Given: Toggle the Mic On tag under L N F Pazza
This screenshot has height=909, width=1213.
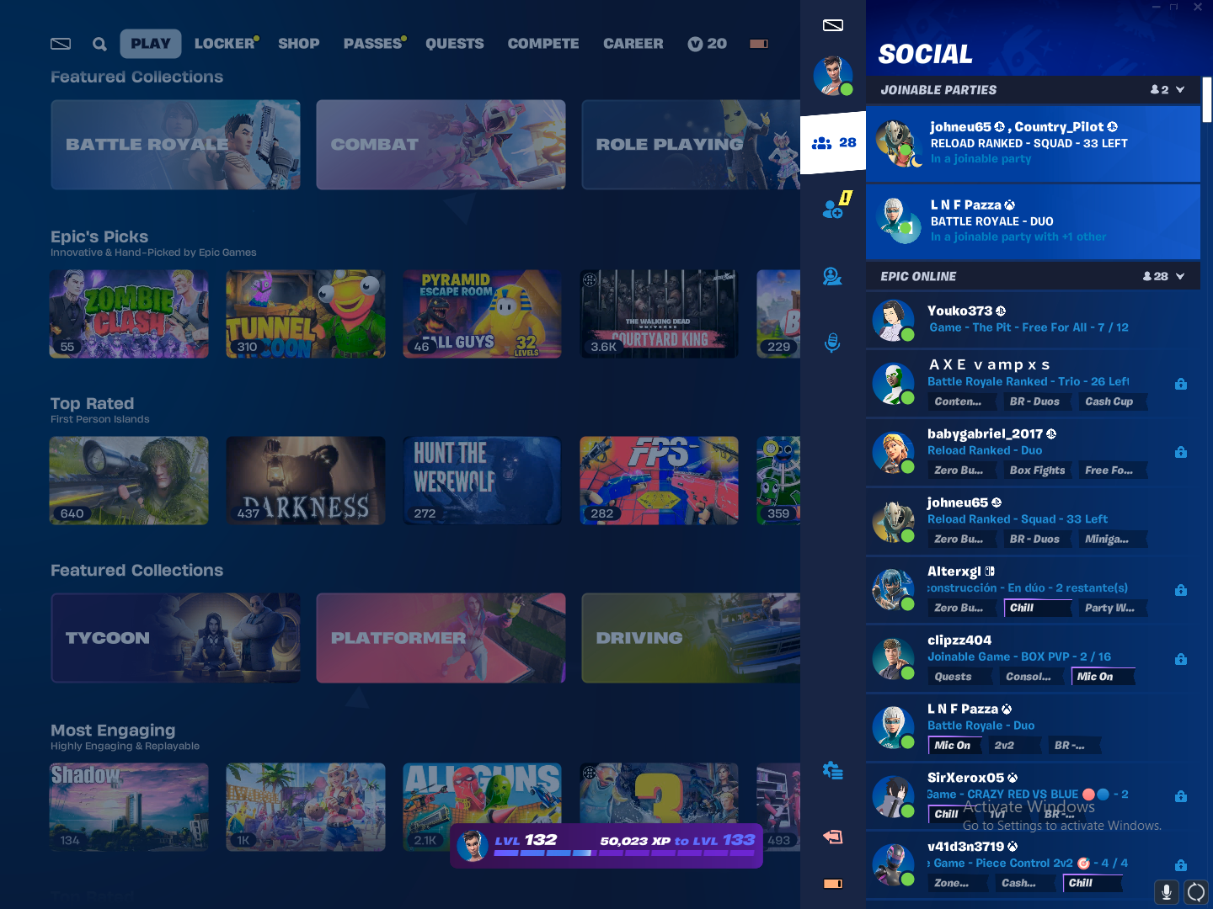Looking at the screenshot, I should point(956,746).
